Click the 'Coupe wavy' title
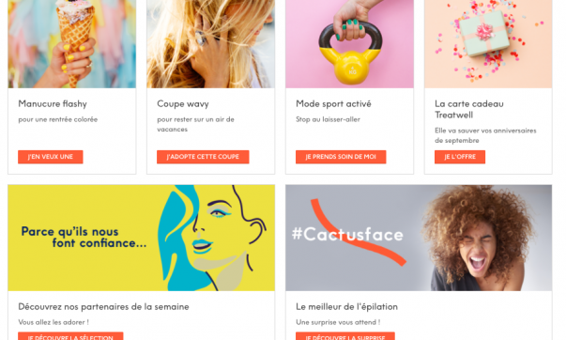 click(x=183, y=104)
